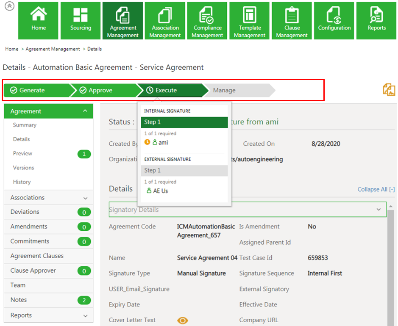Open Association Management tile
The width and height of the screenshot is (398, 326).
pyautogui.click(x=165, y=21)
